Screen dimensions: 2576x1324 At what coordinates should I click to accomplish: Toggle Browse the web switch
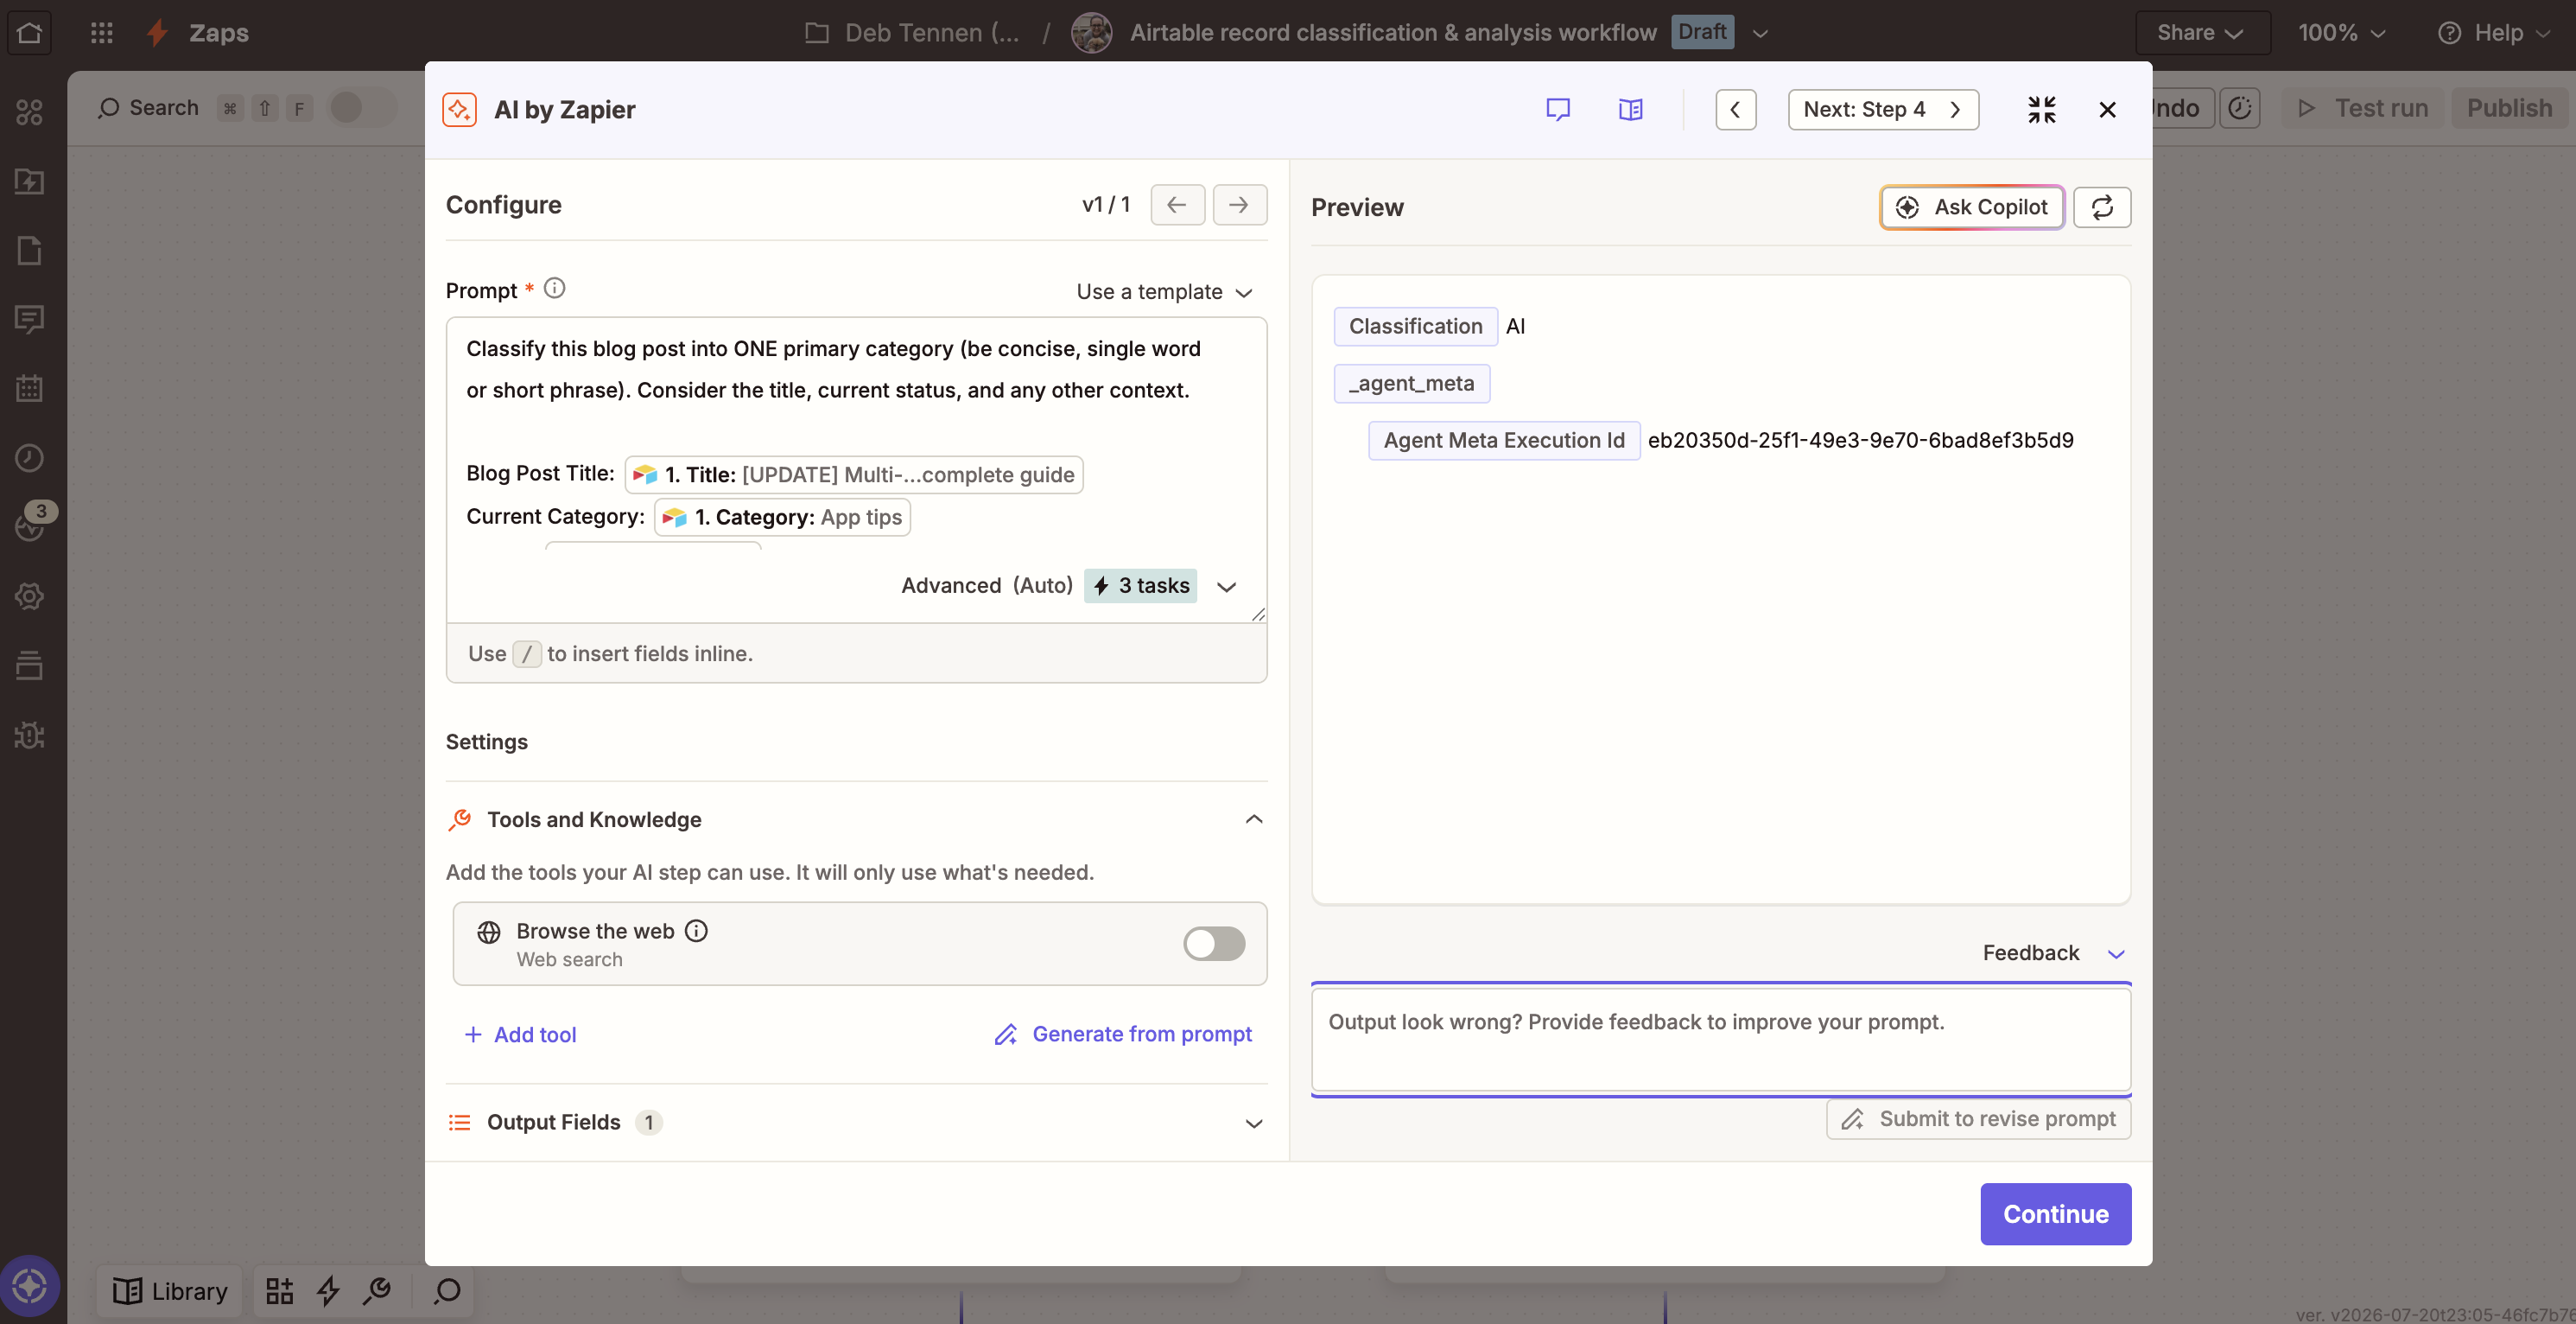click(1214, 943)
